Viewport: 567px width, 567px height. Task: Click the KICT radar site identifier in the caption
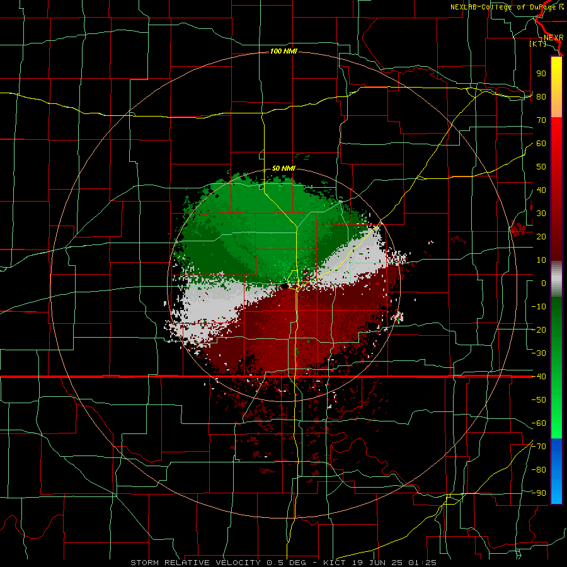click(x=335, y=563)
